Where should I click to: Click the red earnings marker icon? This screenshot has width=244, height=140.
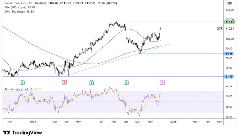point(64,82)
